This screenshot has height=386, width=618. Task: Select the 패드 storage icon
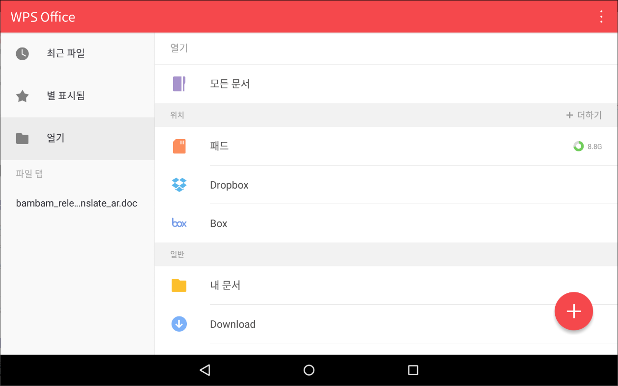[x=179, y=146]
